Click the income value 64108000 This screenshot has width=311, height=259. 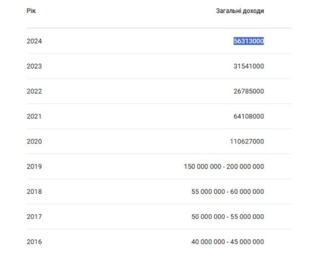coord(249,117)
